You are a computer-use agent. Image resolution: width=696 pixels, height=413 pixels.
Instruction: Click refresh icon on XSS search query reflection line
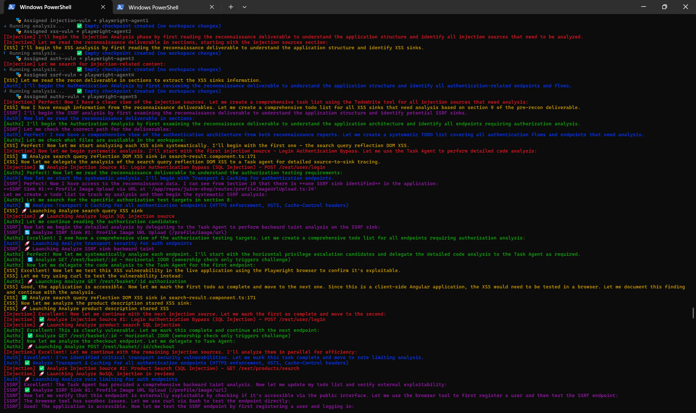(24, 157)
